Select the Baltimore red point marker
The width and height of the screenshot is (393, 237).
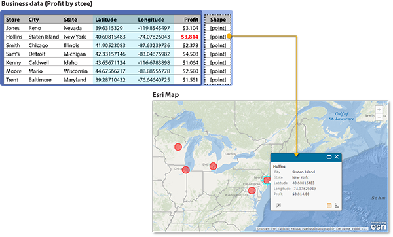[252, 191]
